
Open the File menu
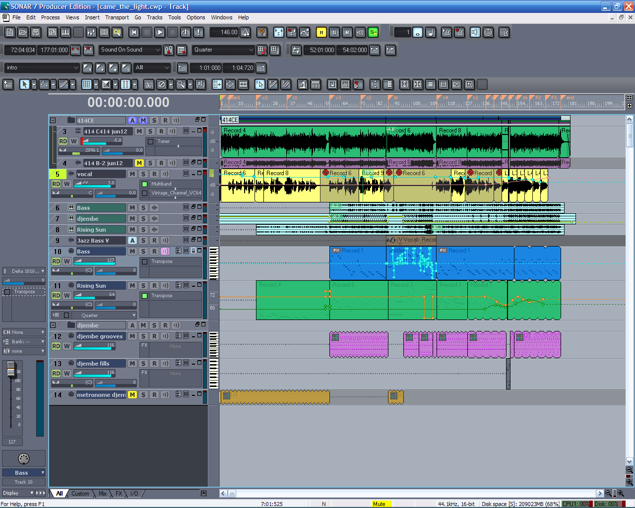[16, 17]
